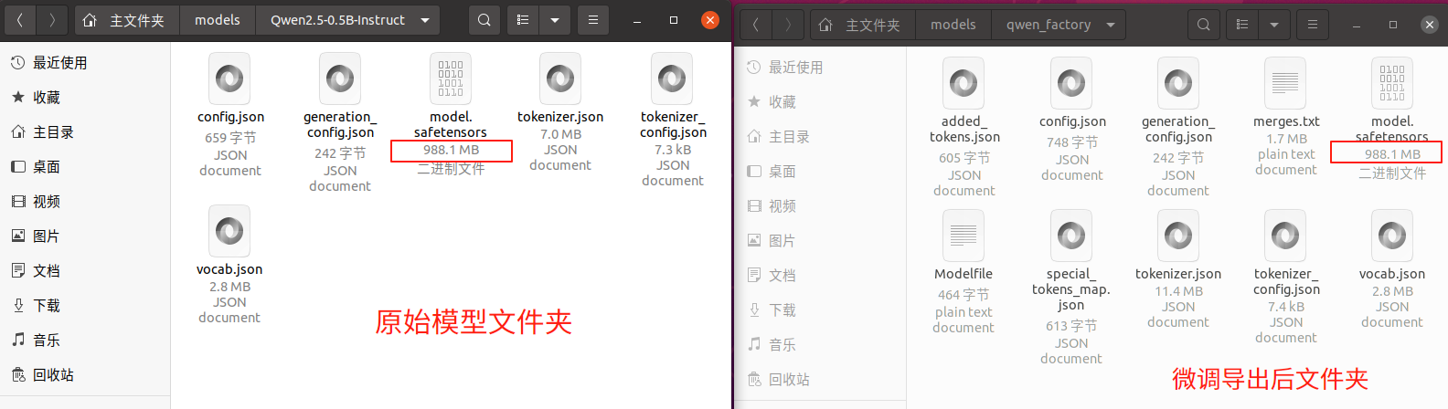Minimize the qwen_factory window
Screen dimensions: 1448x409
[1357, 25]
